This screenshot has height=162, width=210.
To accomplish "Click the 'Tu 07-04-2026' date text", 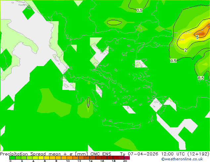I will click(x=139, y=154).
